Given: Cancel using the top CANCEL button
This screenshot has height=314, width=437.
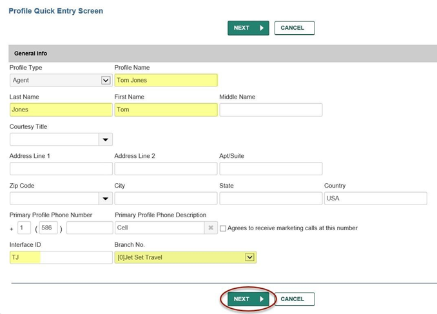Looking at the screenshot, I should click(x=295, y=28).
